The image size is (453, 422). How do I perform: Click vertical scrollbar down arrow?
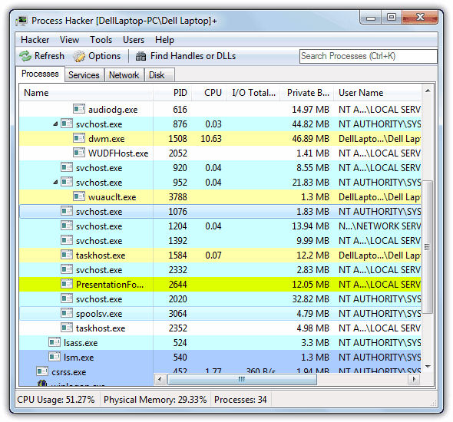[x=428, y=366]
